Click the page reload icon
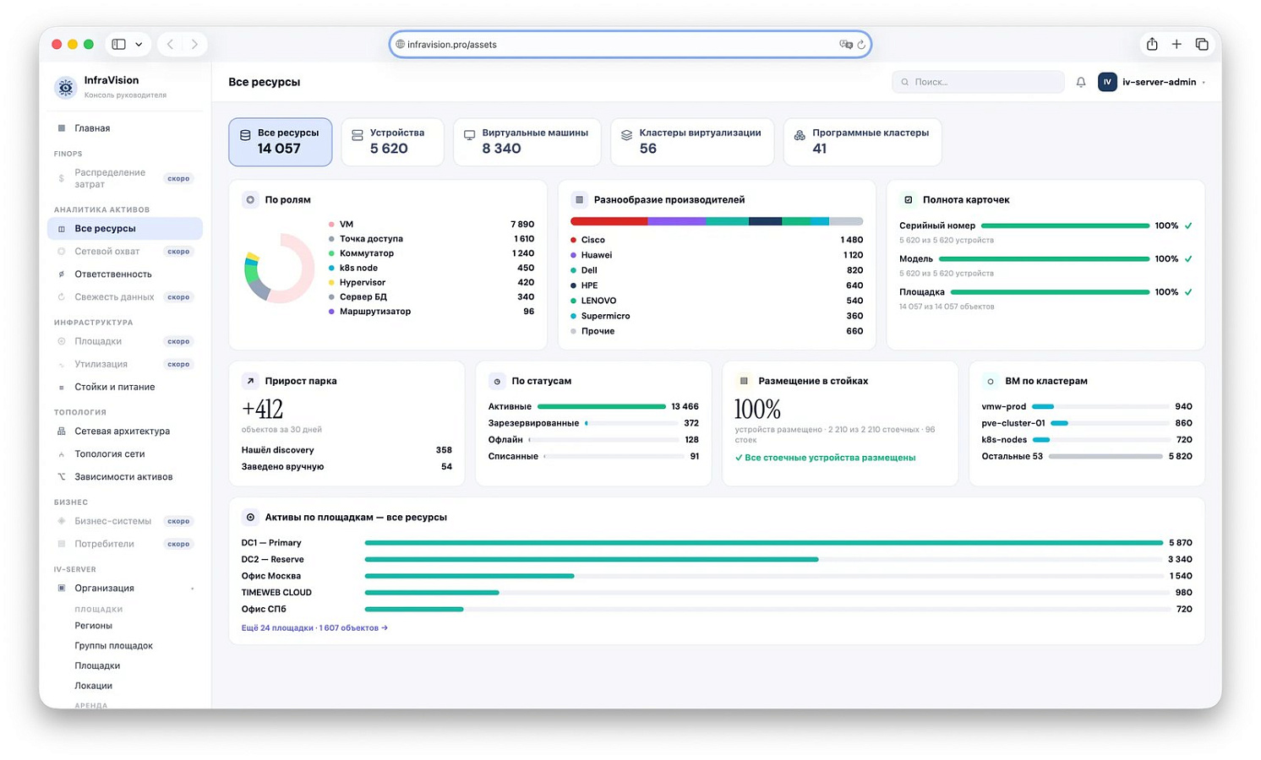Image resolution: width=1261 pixels, height=760 pixels. (861, 45)
